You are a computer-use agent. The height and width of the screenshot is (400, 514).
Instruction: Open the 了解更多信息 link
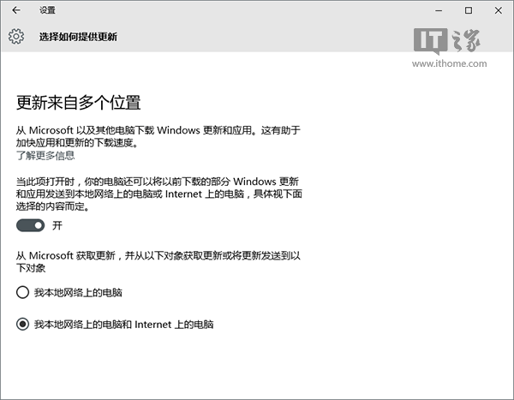pyautogui.click(x=45, y=156)
